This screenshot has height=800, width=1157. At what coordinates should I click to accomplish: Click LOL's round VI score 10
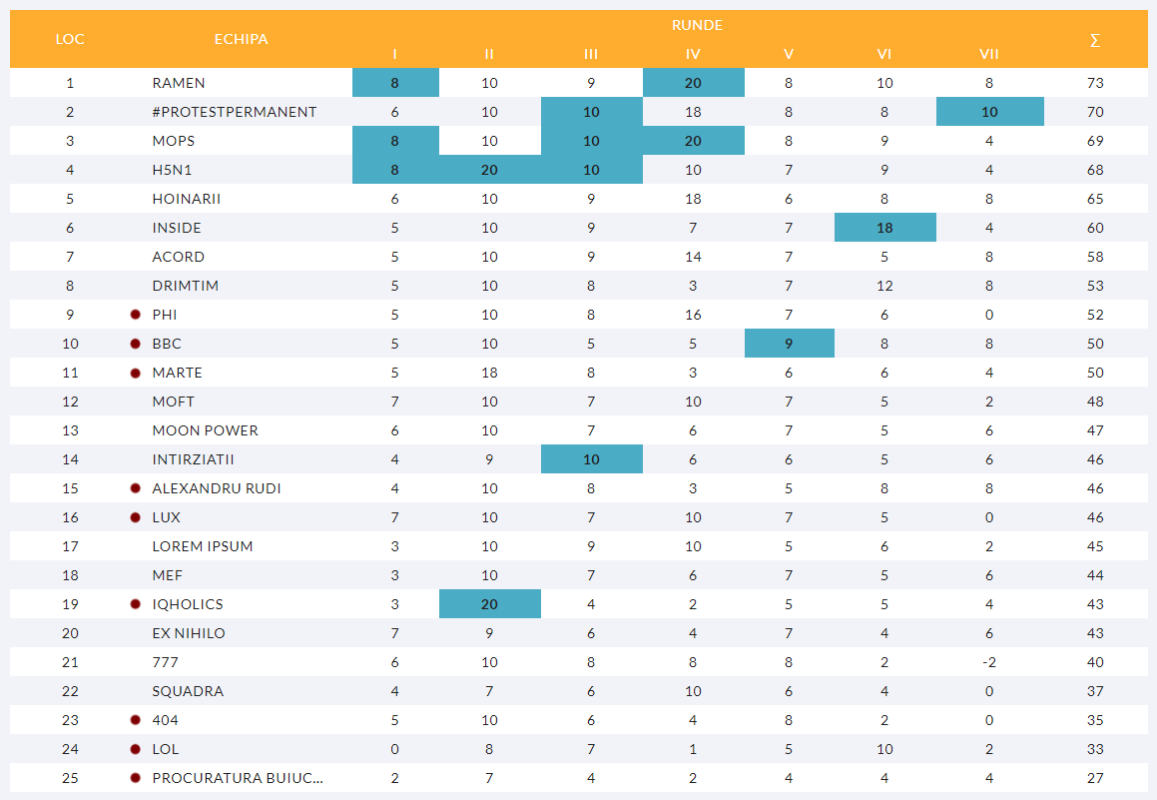click(884, 749)
